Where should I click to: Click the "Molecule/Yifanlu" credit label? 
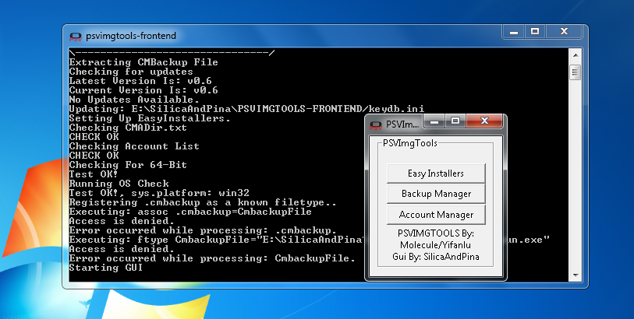pyautogui.click(x=436, y=244)
